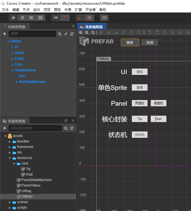Open the preview platform selector icon
Screen dimensions: 191x211
pos(80,18)
